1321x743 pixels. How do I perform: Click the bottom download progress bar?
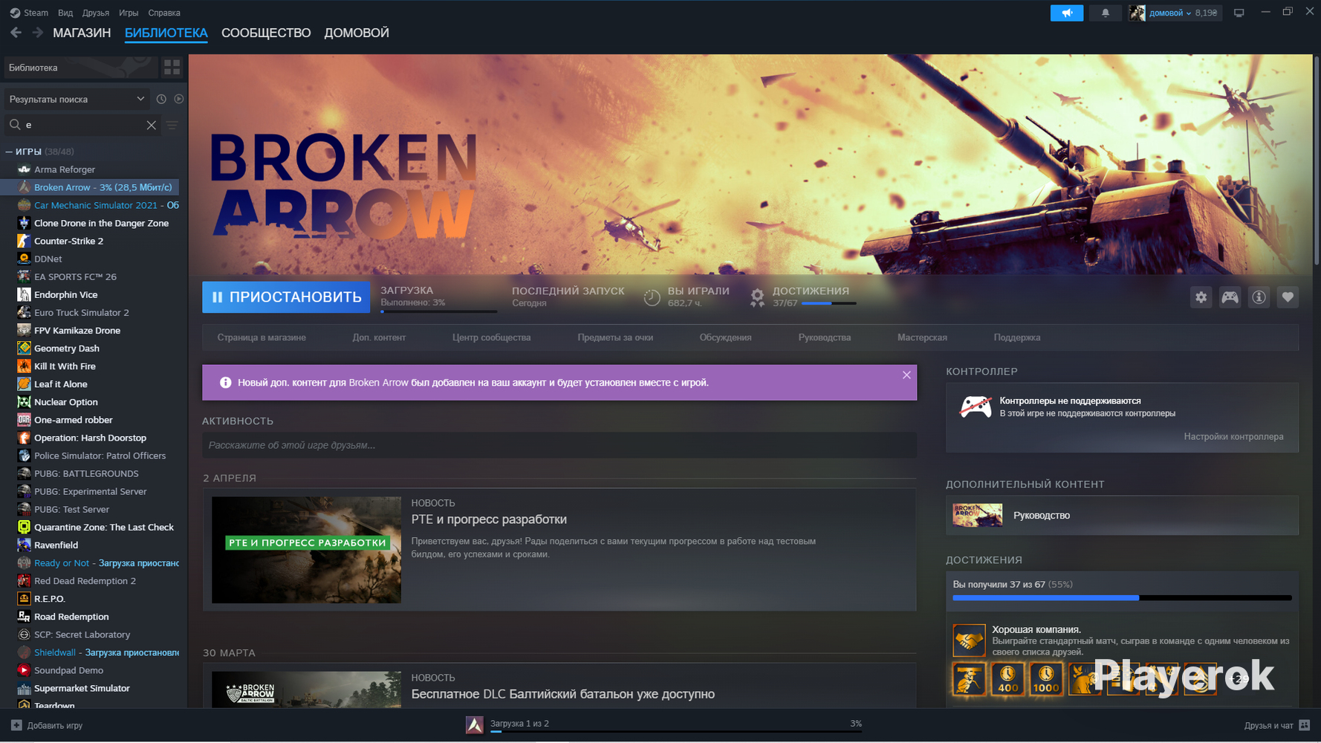point(676,732)
